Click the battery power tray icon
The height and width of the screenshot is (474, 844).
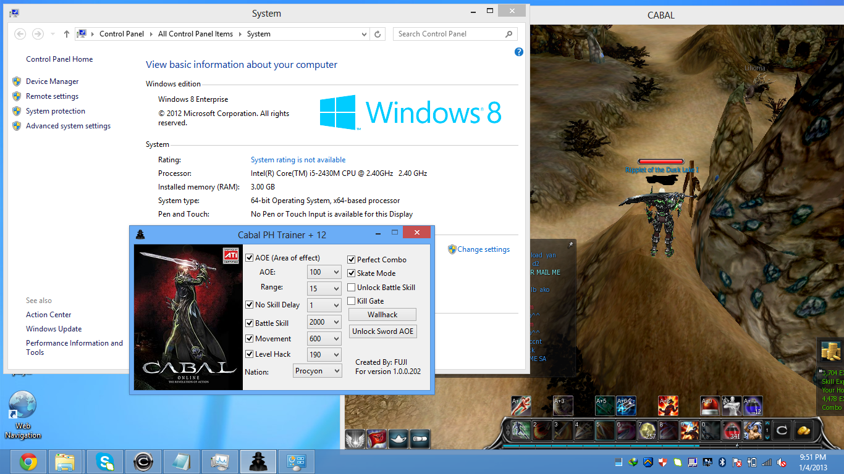click(x=752, y=462)
